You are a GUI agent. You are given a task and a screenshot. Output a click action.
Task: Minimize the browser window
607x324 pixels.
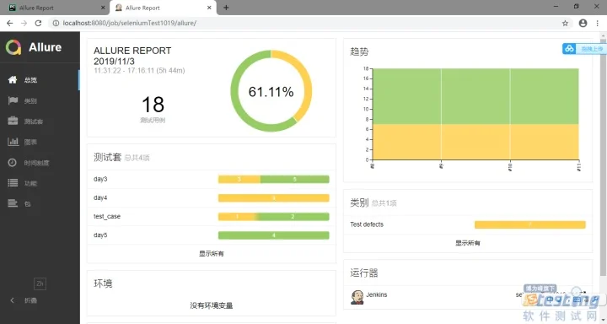pos(556,7)
